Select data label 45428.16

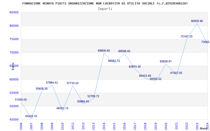[31, 116]
